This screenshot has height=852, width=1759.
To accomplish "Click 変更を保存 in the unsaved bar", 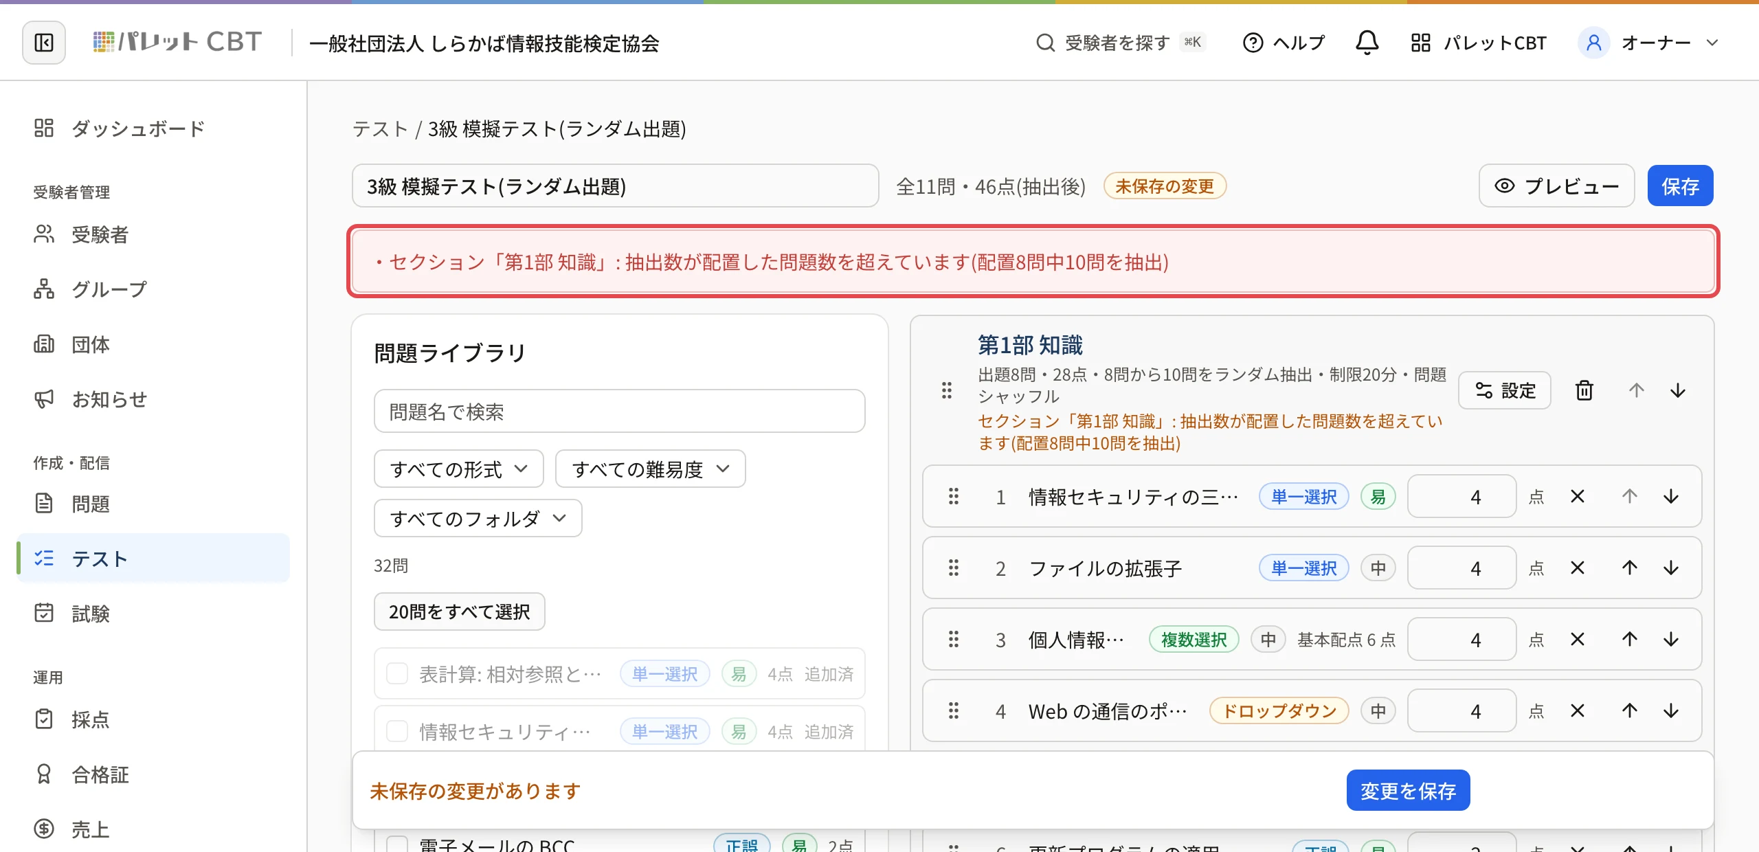I will tap(1408, 790).
